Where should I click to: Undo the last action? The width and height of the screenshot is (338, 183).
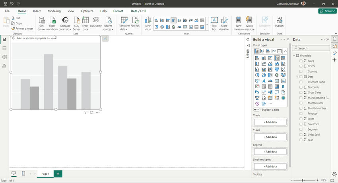(x=12, y=4)
